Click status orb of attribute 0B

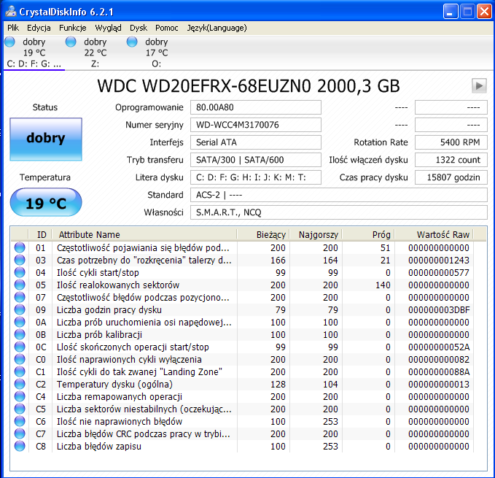point(20,334)
